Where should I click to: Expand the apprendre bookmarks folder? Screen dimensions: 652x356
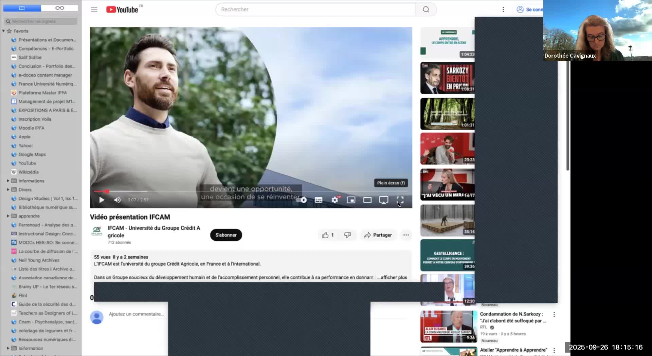click(x=8, y=216)
